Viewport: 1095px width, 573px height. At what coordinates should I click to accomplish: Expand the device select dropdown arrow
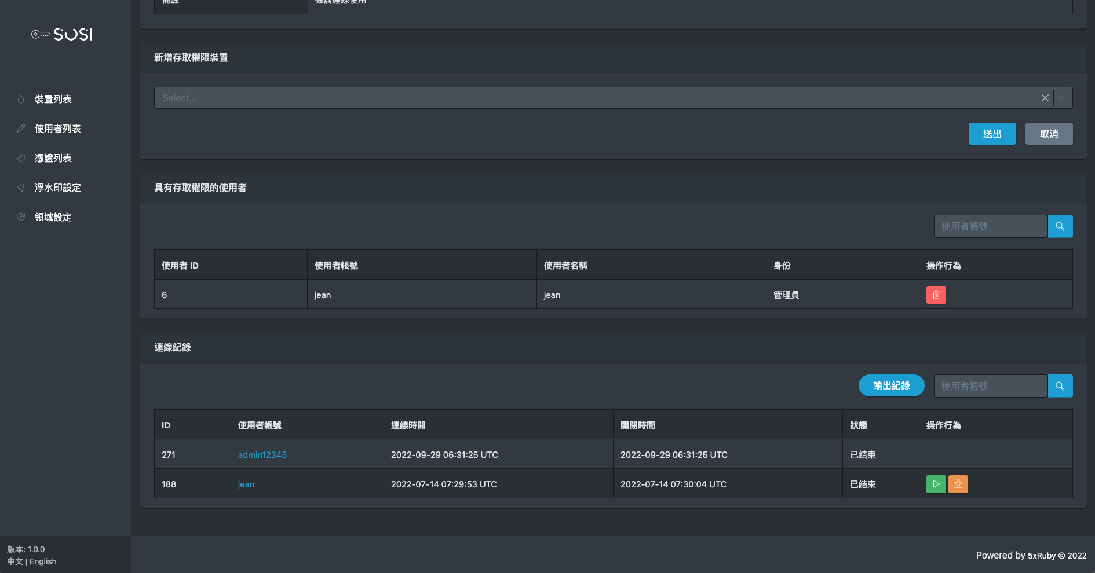pos(1061,98)
